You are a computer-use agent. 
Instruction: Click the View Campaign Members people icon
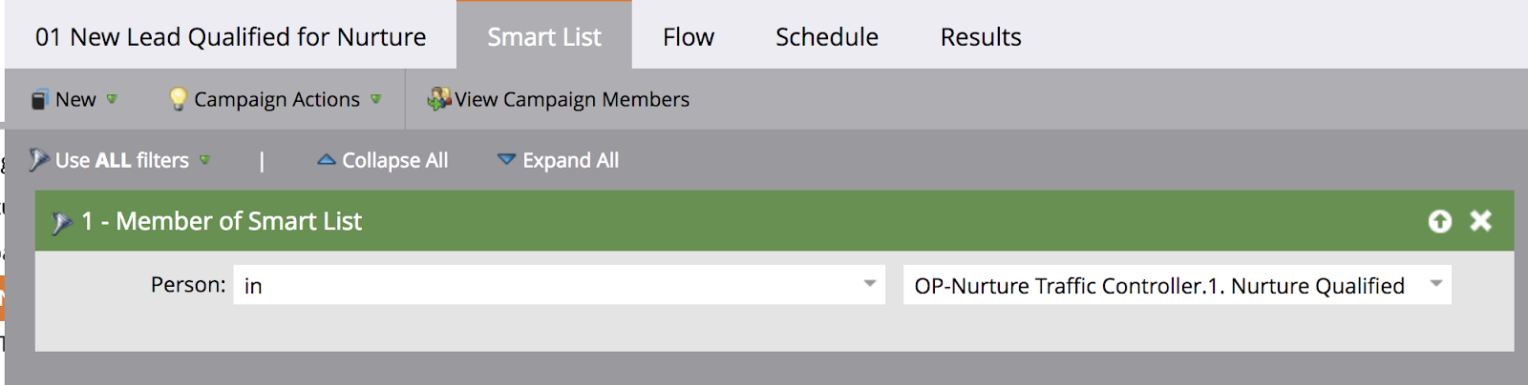438,99
